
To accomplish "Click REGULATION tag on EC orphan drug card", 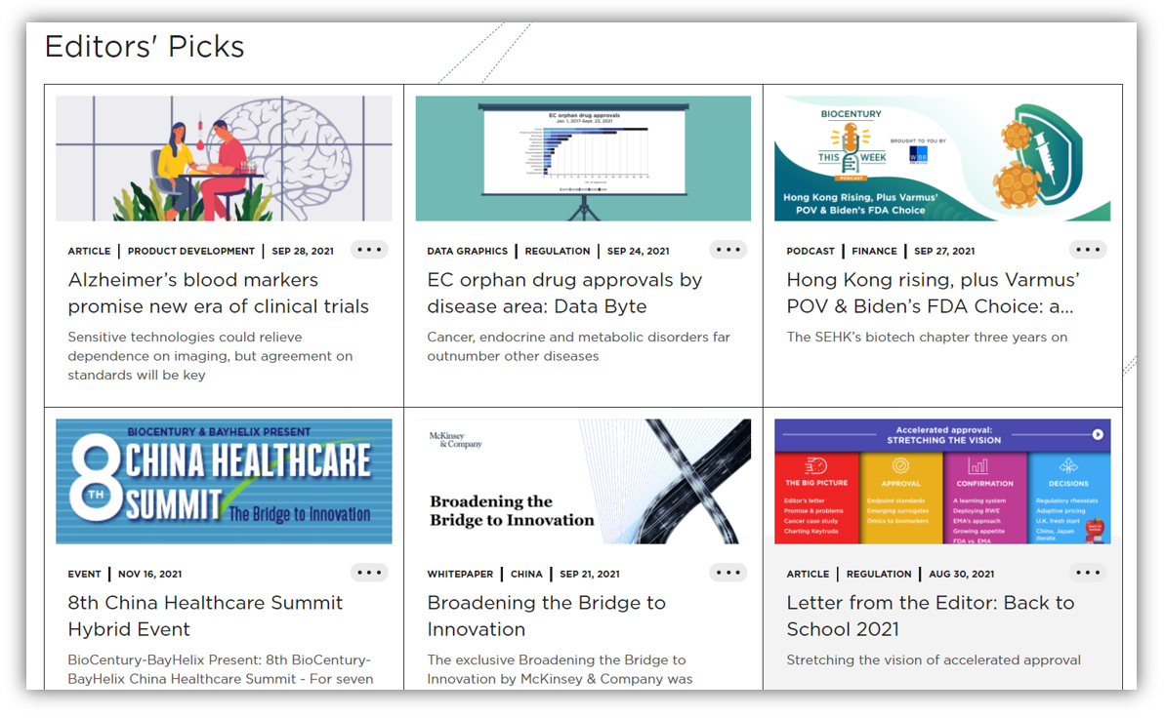I will tap(558, 251).
